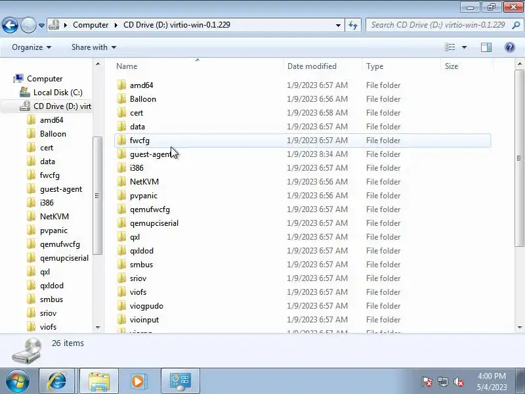Select CD Drive (D:) in sidebar
The height and width of the screenshot is (394, 525).
pos(62,106)
